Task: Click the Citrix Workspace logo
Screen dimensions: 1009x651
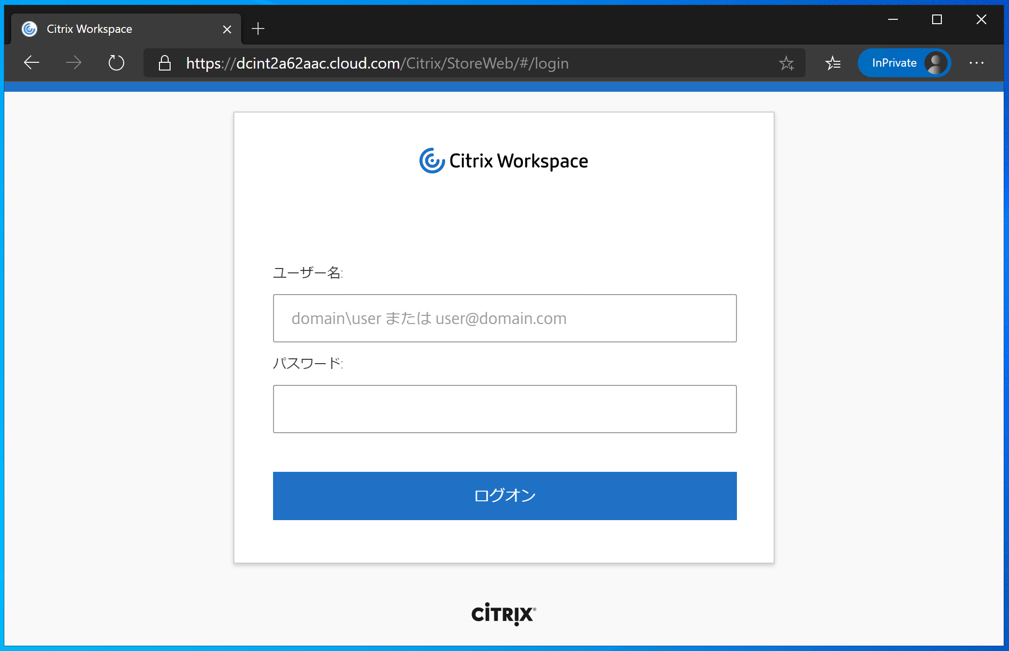Action: [x=504, y=161]
